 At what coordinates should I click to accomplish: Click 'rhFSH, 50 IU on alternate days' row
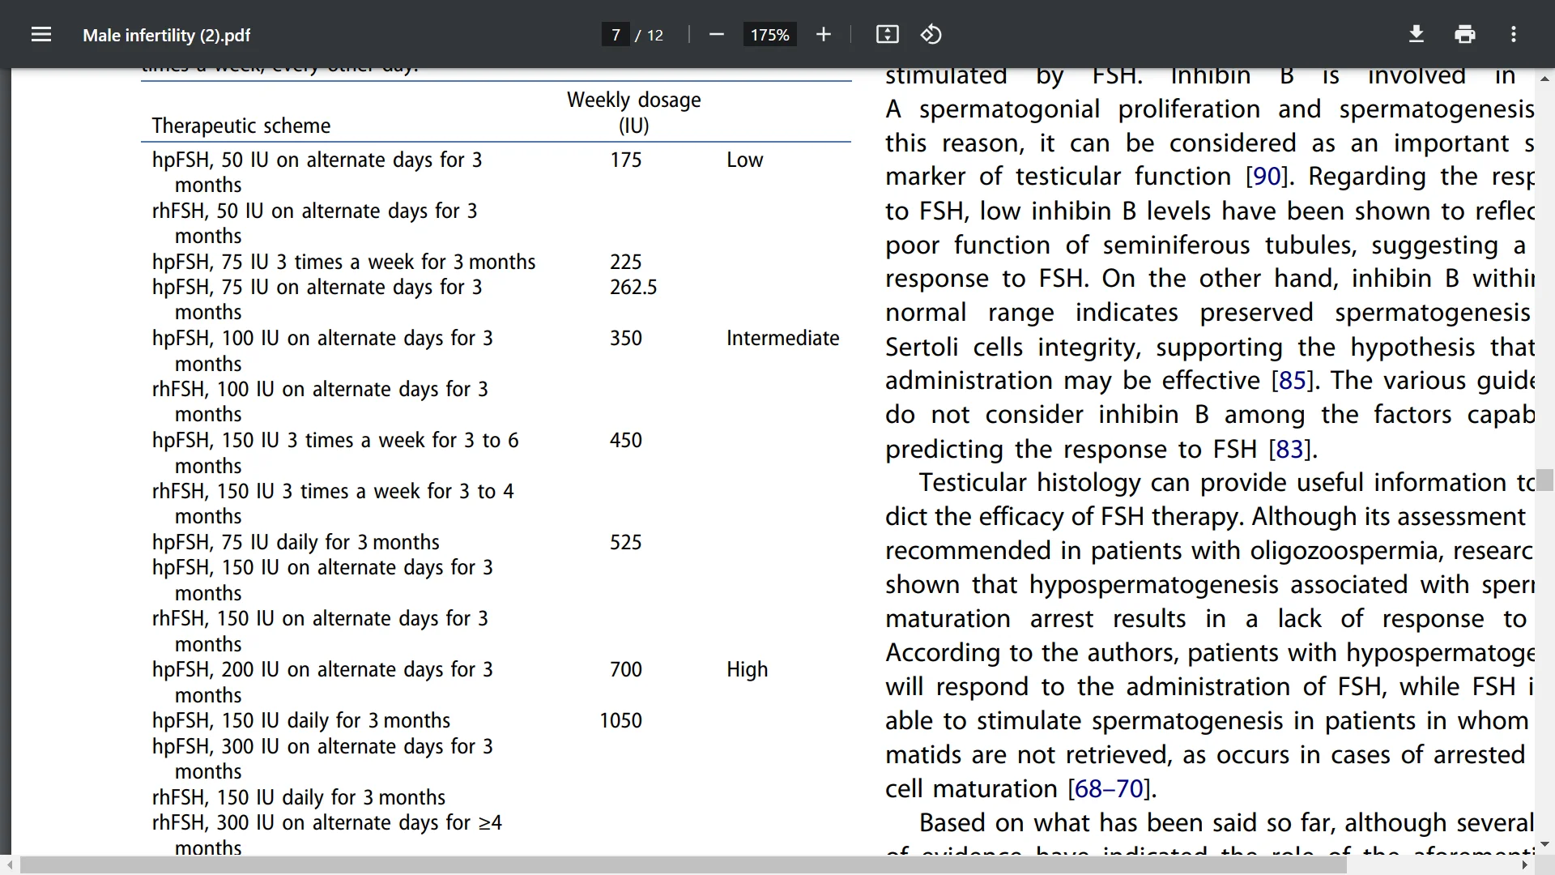pos(315,224)
